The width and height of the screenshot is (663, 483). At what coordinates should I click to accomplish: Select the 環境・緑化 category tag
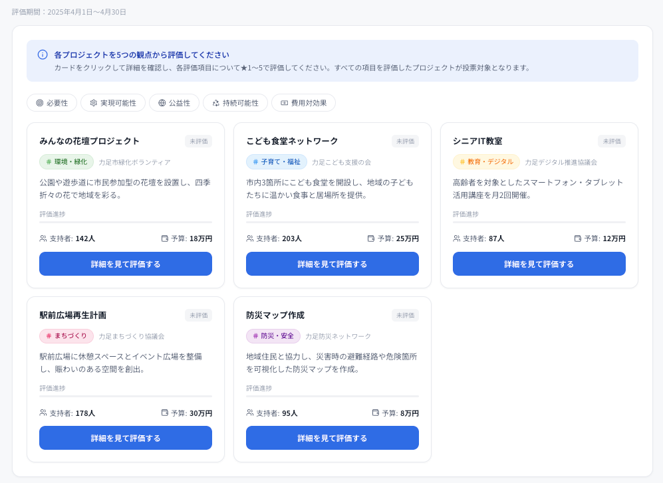coord(66,162)
